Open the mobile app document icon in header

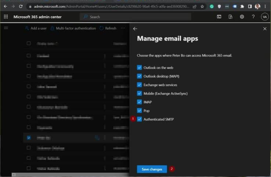coord(230,17)
